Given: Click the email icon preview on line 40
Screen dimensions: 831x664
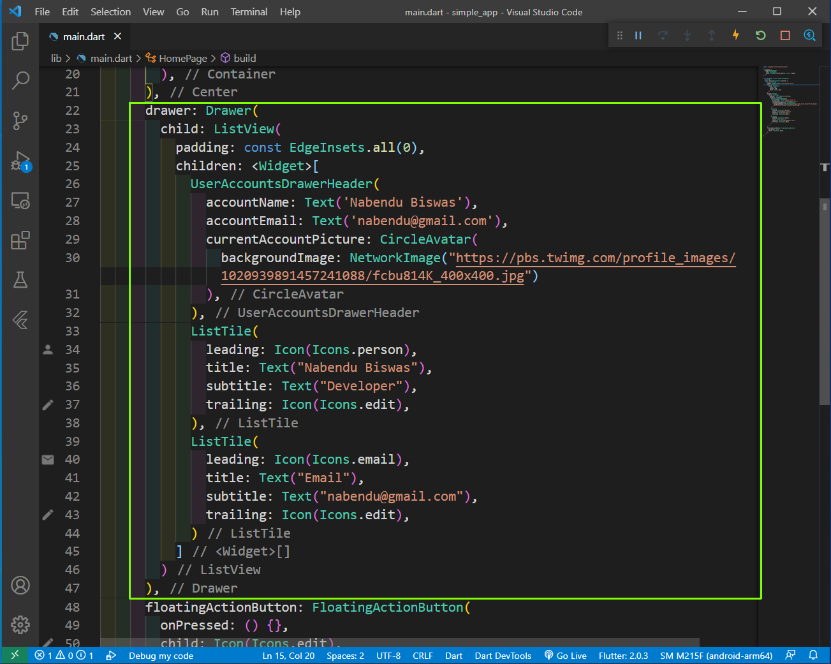Looking at the screenshot, I should (x=48, y=459).
